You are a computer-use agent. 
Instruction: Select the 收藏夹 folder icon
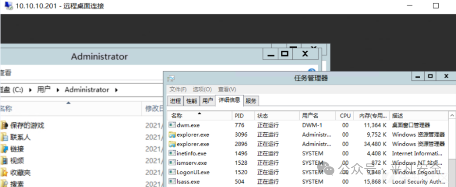click(4, 173)
